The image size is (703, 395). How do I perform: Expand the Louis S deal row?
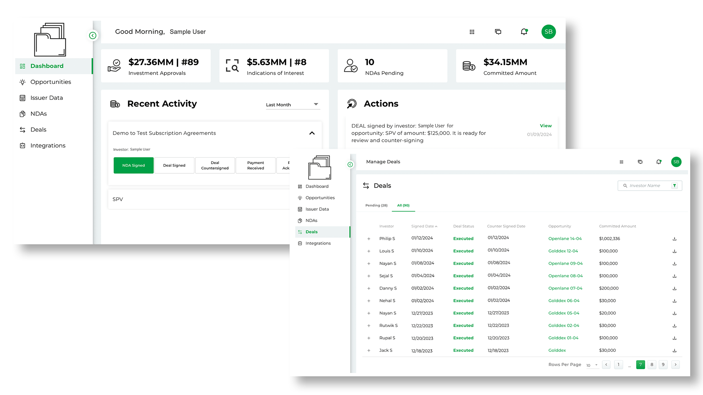click(x=369, y=251)
